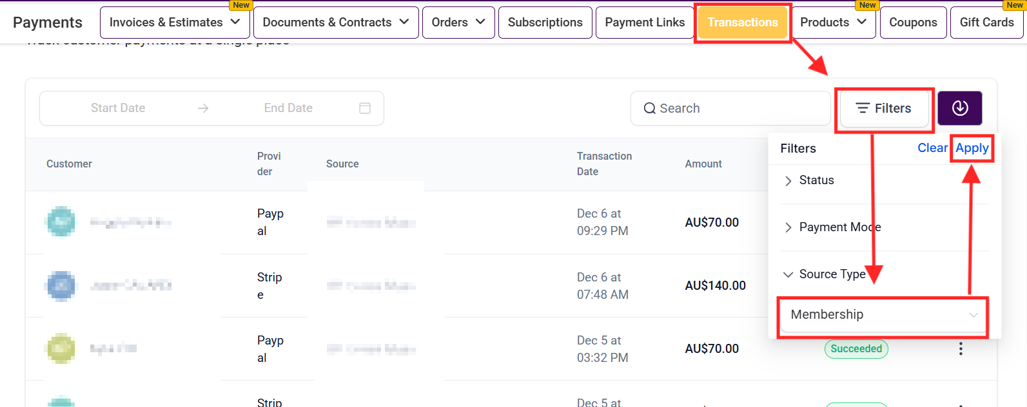Click the calendar icon in date range
Image resolution: width=1027 pixels, height=407 pixels.
364,108
